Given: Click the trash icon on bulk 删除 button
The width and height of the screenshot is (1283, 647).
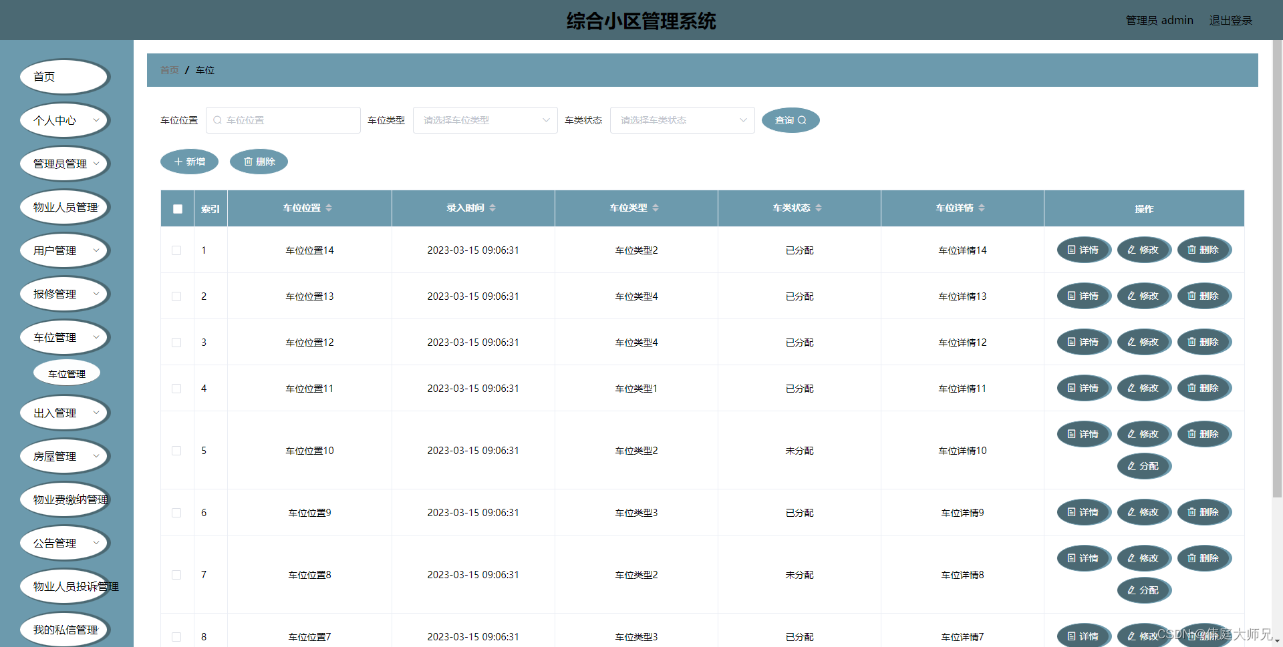Looking at the screenshot, I should (248, 161).
